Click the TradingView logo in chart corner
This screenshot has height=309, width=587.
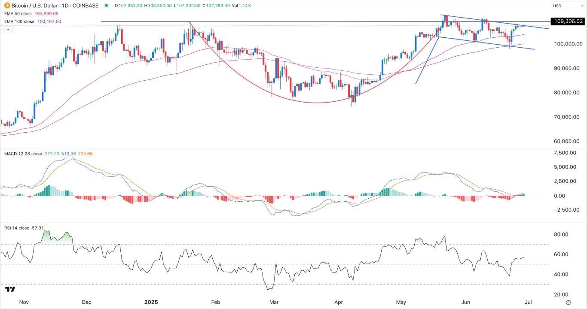click(x=10, y=290)
